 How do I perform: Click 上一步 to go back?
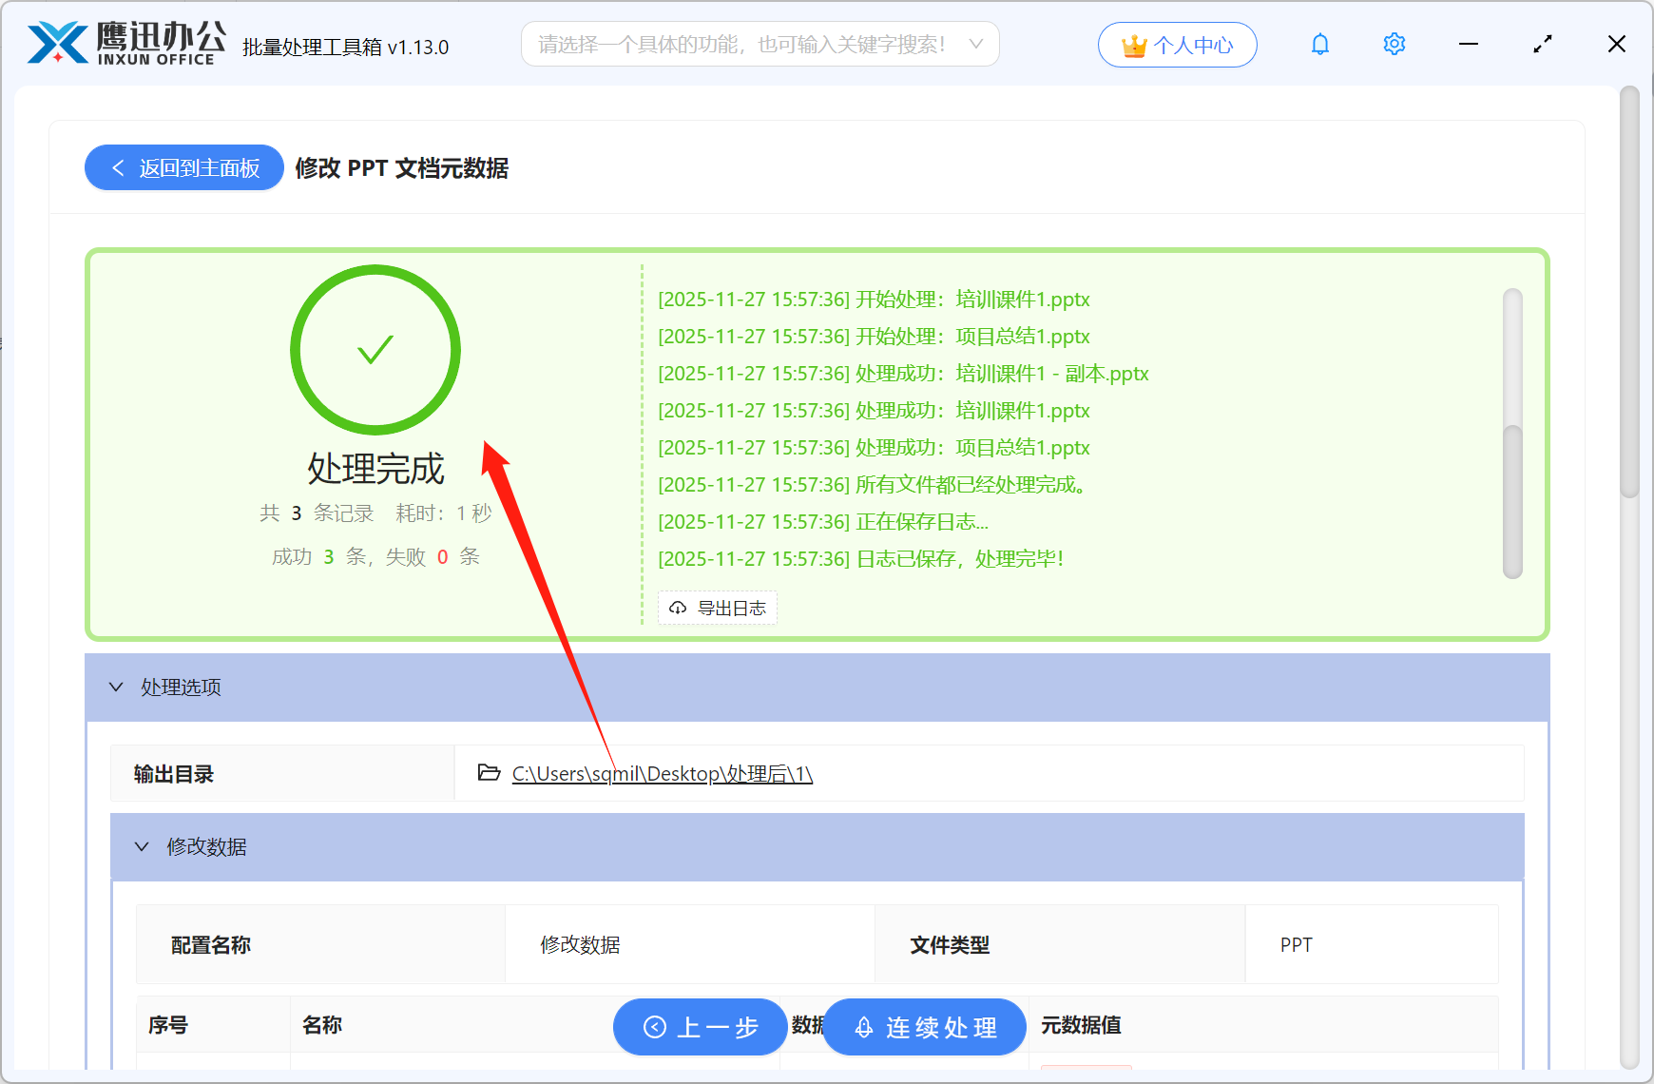[x=701, y=1027]
